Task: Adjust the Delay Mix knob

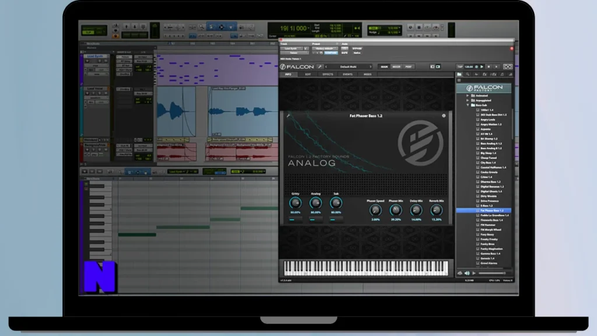Action: (416, 210)
